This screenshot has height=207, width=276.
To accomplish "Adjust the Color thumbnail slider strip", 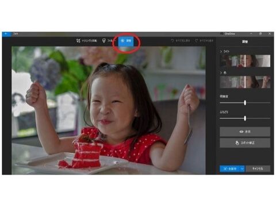I will click(x=245, y=82).
